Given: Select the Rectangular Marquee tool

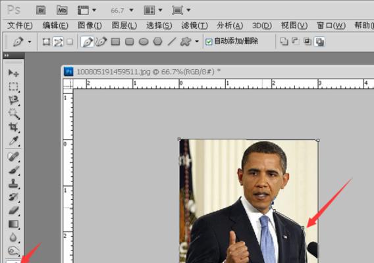Looking at the screenshot, I should point(13,87).
